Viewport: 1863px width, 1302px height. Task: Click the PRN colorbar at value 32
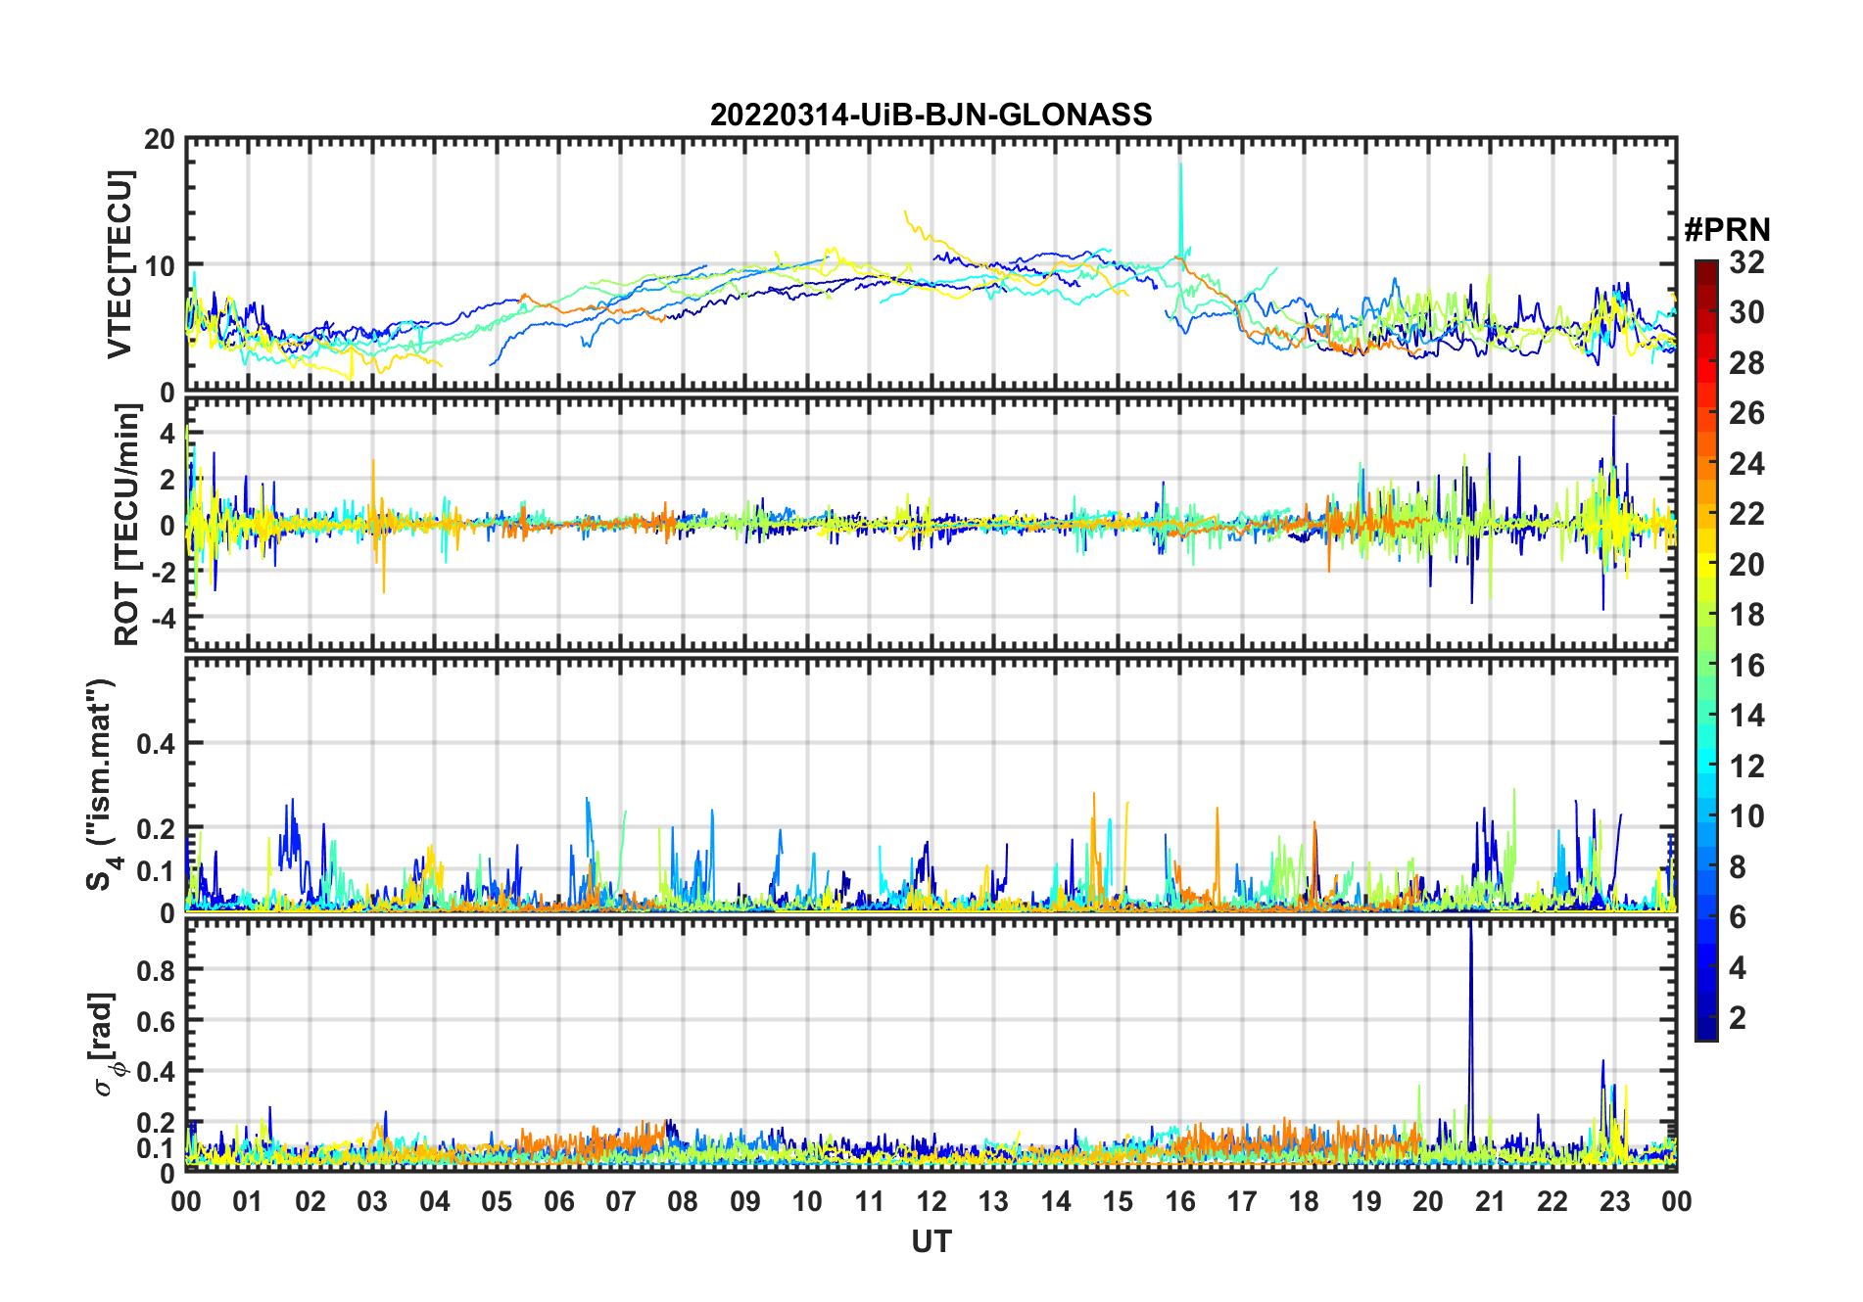pos(1705,263)
